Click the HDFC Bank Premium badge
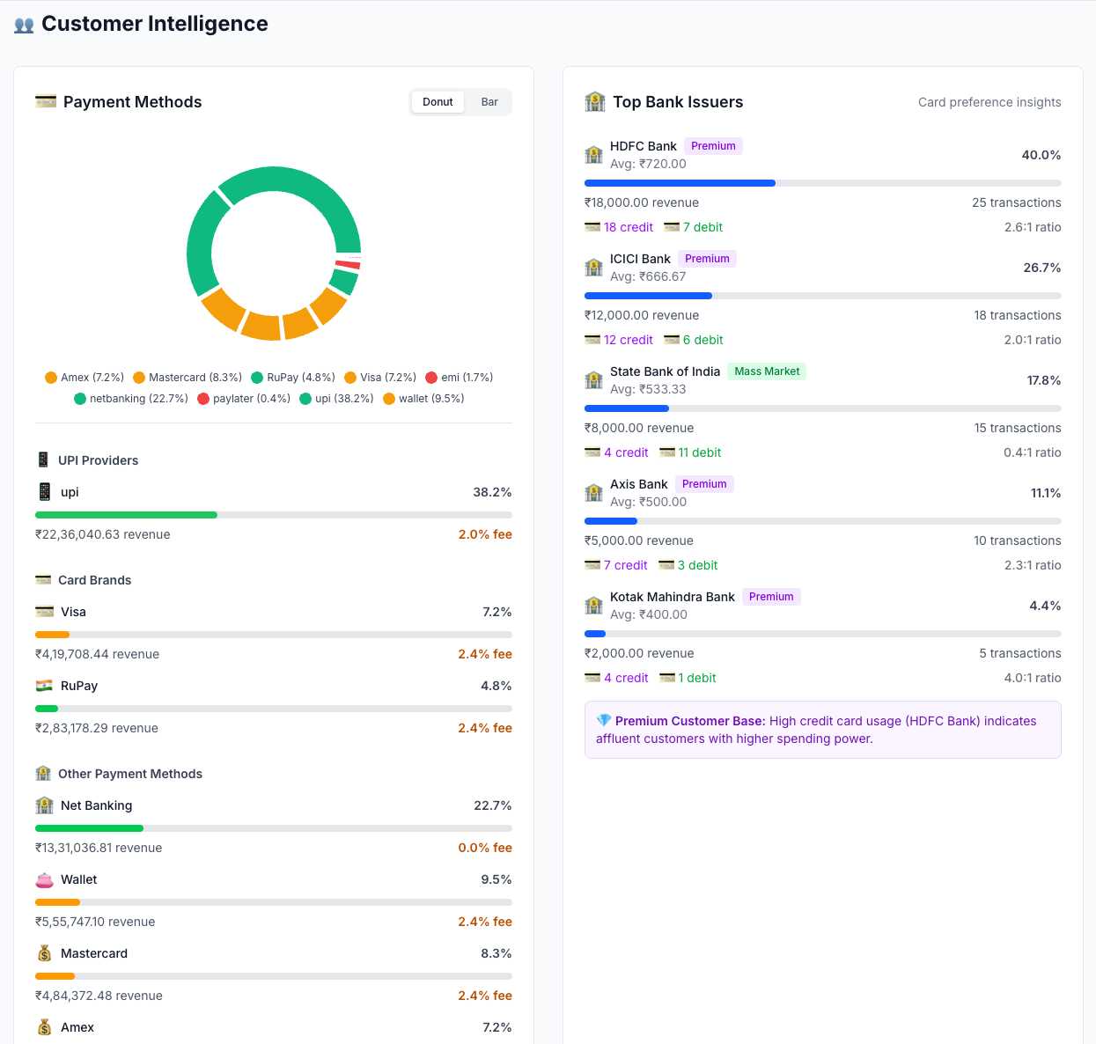 click(x=713, y=146)
